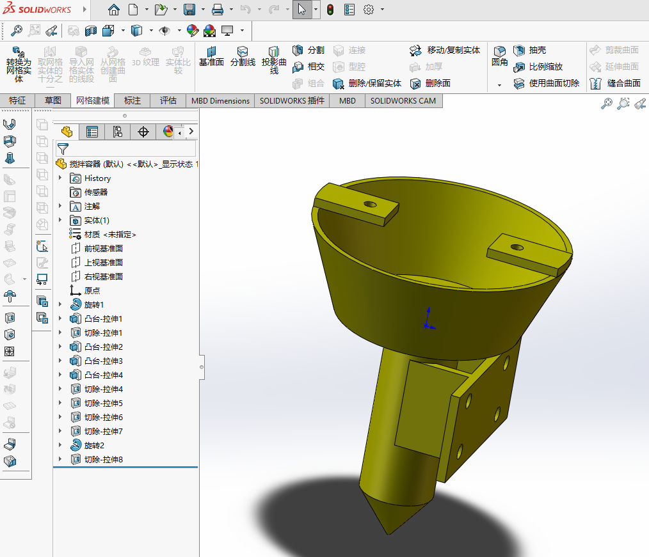Expand the 旋转1 feature node
This screenshot has height=557, width=649.
(60, 304)
